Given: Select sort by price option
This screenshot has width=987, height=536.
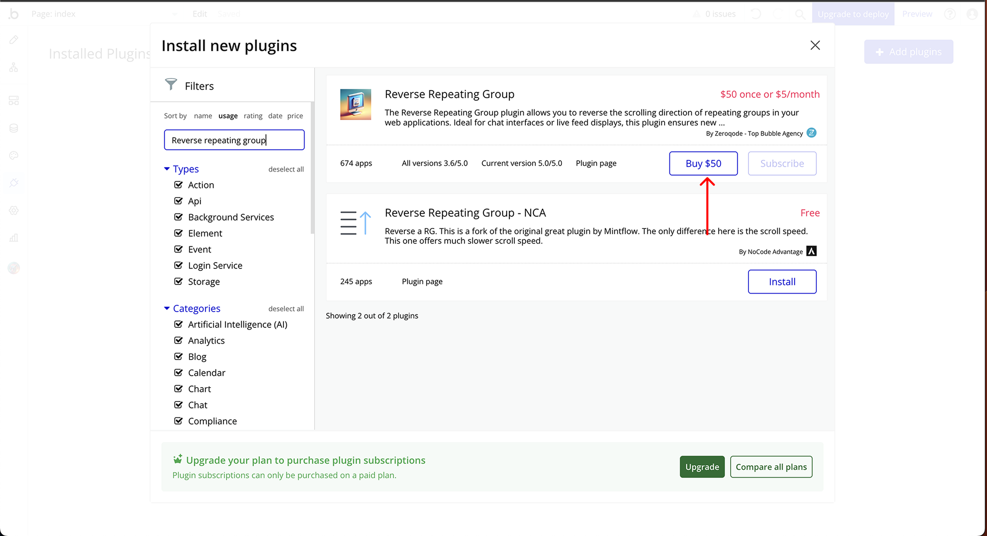Looking at the screenshot, I should (295, 116).
